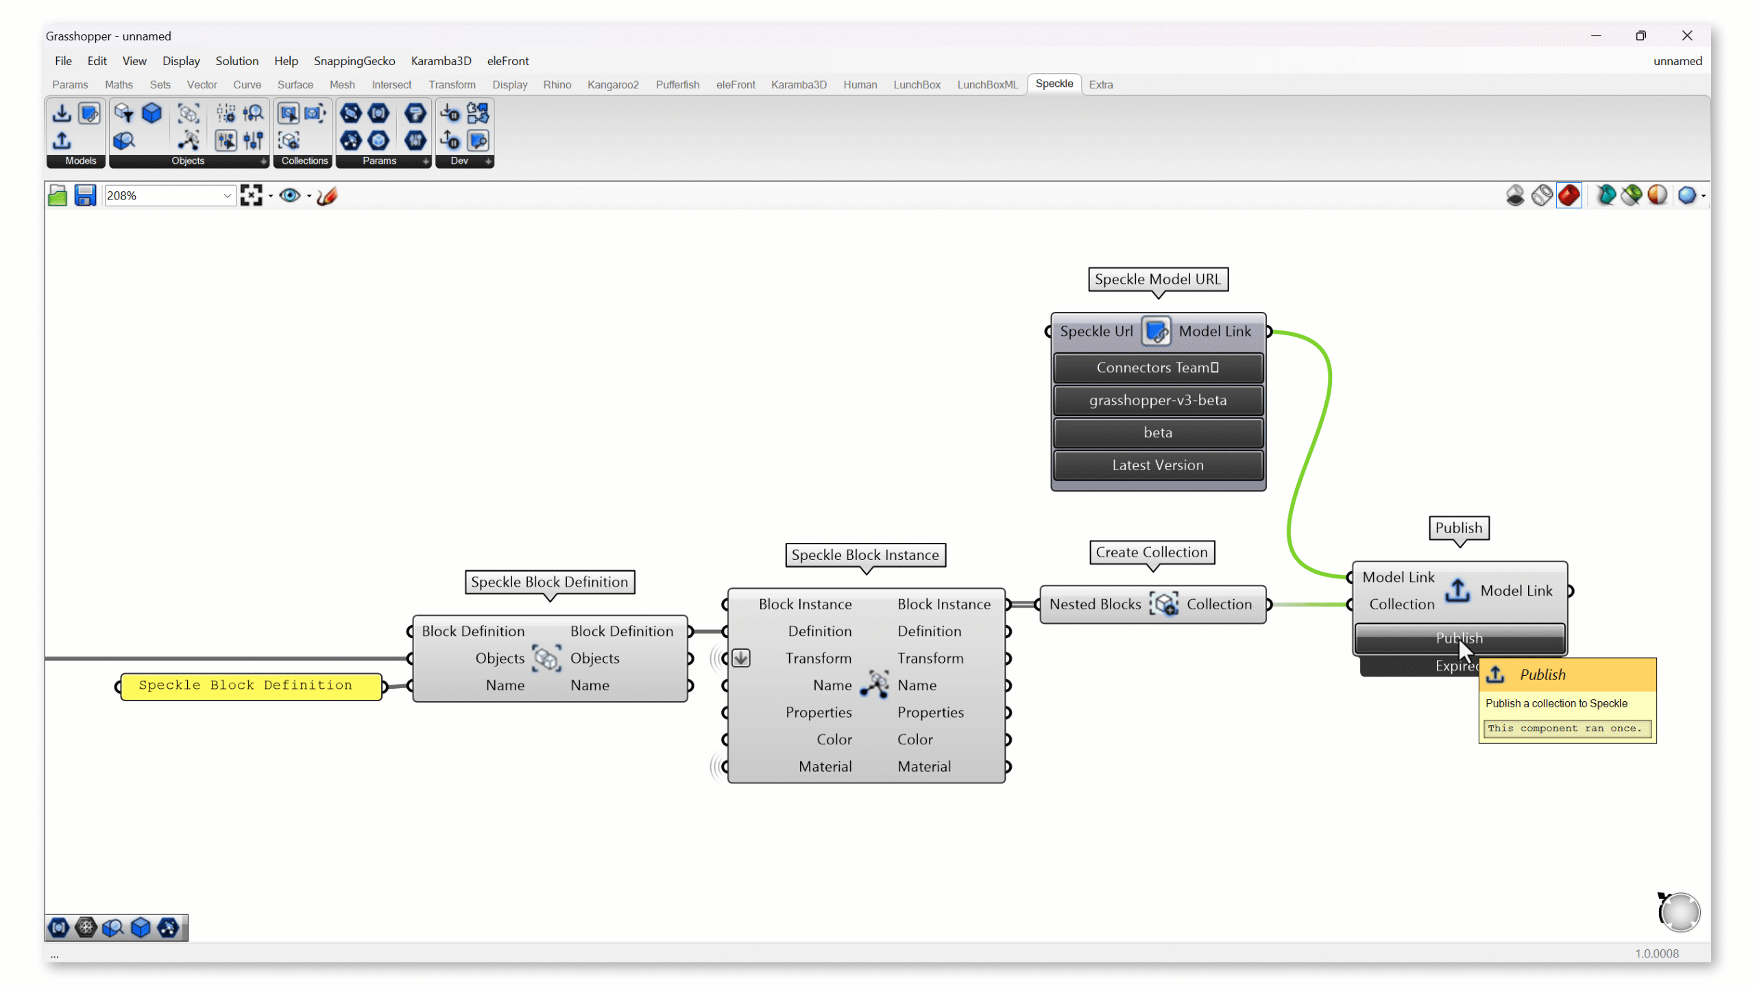Click the snowflake icon in bottom-left shortcut bar
Image resolution: width=1755 pixels, height=987 pixels.
(86, 928)
